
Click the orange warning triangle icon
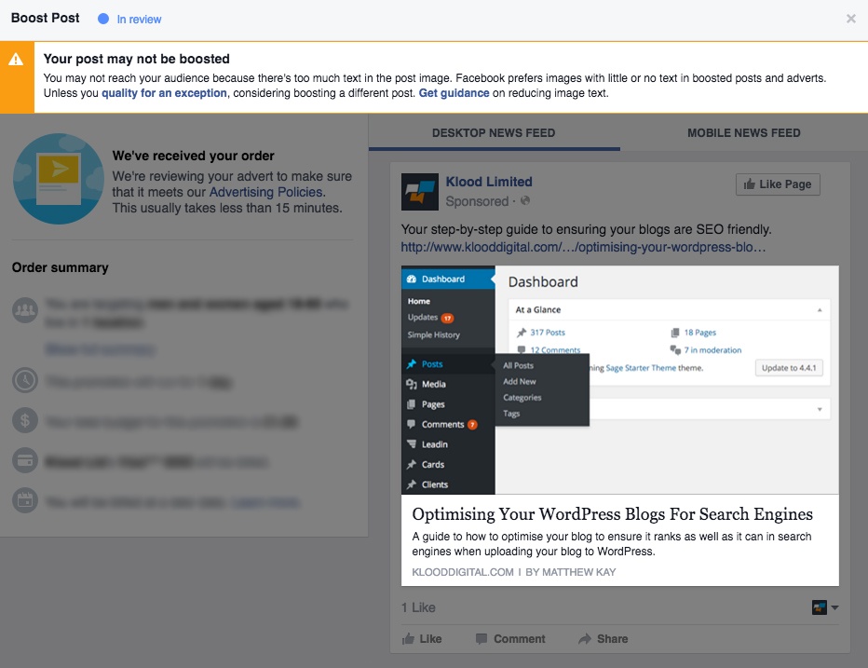[16, 60]
